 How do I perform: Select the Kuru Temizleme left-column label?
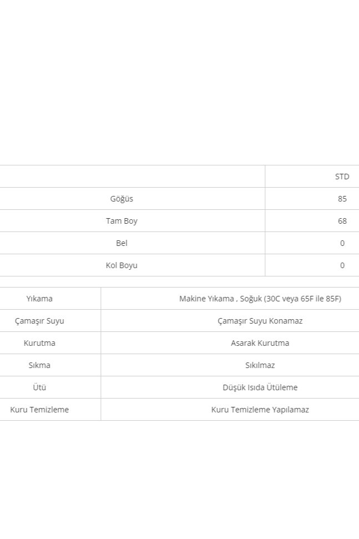point(39,410)
